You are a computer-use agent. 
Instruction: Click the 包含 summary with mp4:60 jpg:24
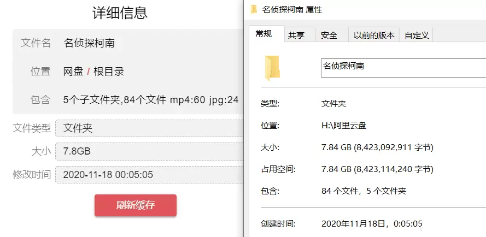point(151,100)
